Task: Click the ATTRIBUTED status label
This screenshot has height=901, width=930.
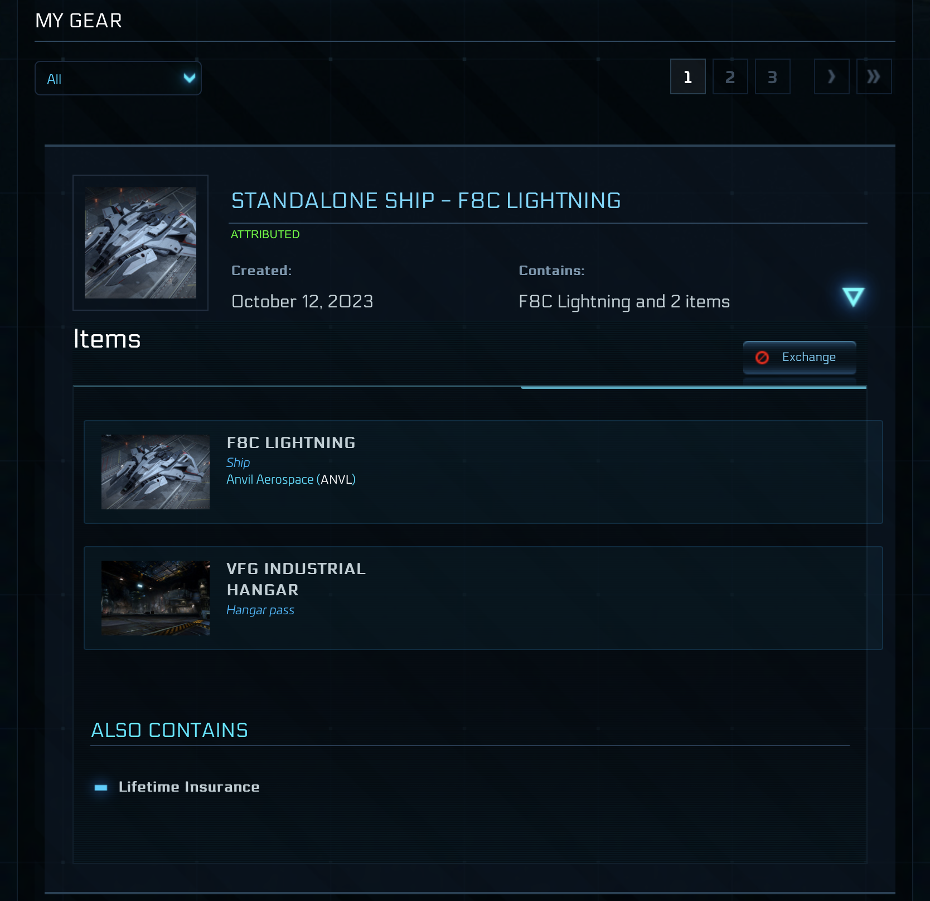Action: click(x=265, y=234)
